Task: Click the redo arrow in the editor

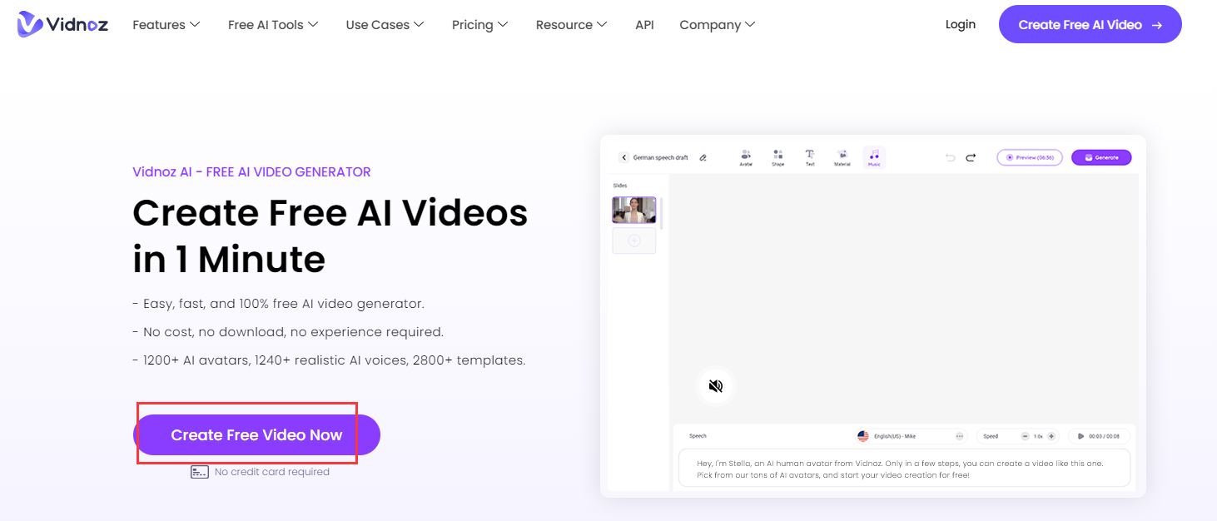Action: coord(971,157)
